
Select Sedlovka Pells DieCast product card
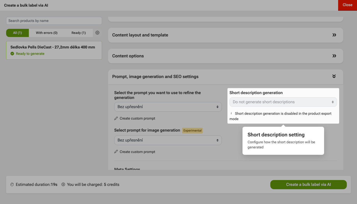(54, 50)
